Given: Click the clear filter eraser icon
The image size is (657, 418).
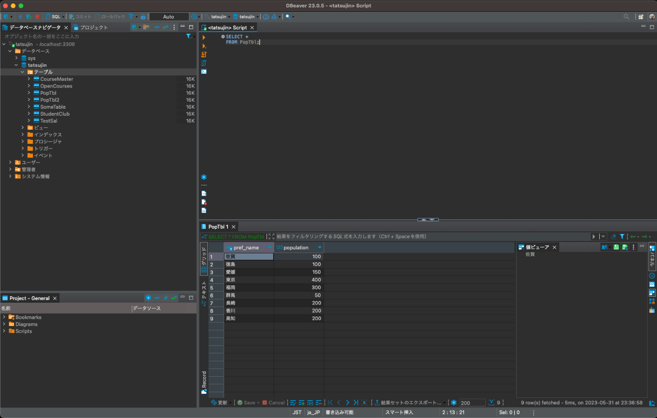Looking at the screenshot, I should pos(613,237).
